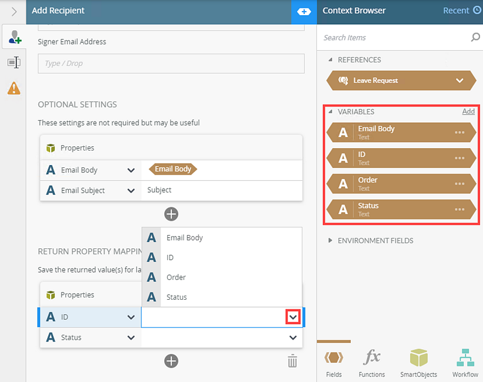Add a return mapping property with plus
Viewport: 483px width, 382px height.
171,361
